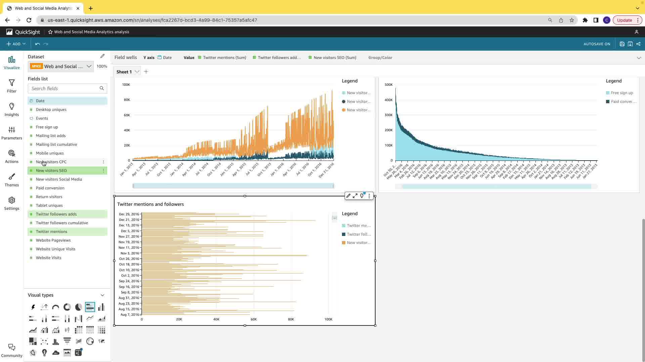Image resolution: width=645 pixels, height=362 pixels.
Task: Open the Filter panel
Action: click(12, 86)
